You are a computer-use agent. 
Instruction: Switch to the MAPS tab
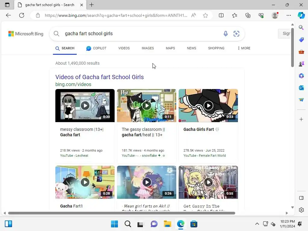(170, 48)
